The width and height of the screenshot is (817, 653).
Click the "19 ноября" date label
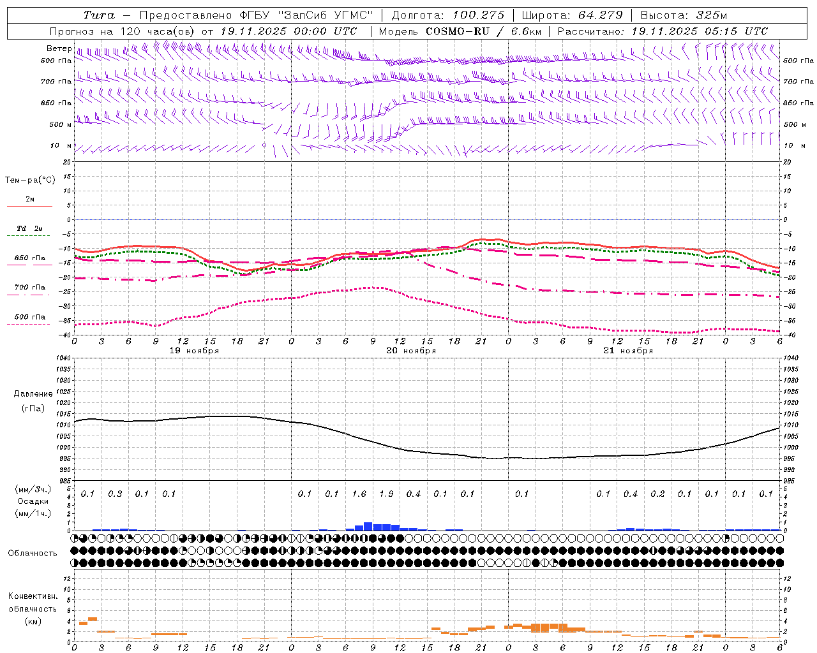pyautogui.click(x=194, y=350)
